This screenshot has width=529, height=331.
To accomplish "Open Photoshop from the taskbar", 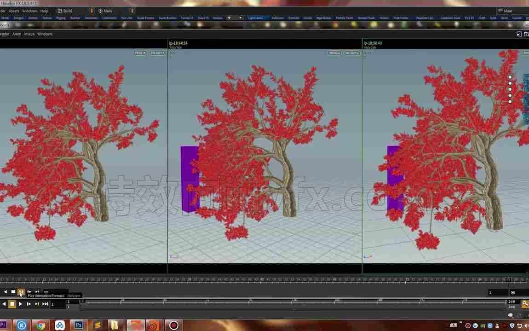I will pyautogui.click(x=79, y=325).
